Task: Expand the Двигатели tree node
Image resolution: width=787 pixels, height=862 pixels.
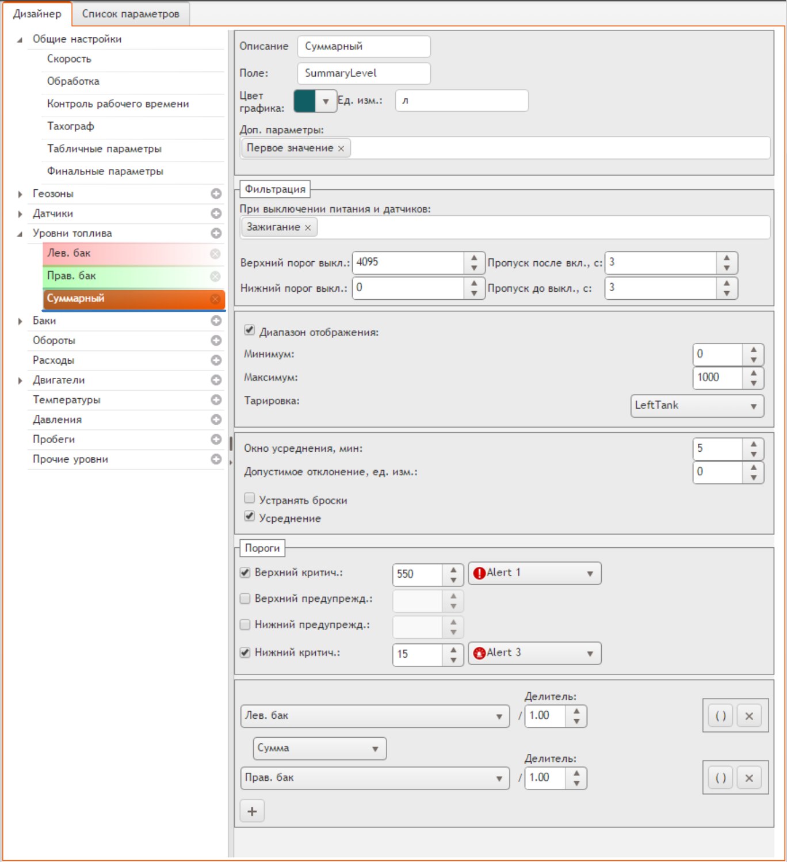Action: pos(20,380)
